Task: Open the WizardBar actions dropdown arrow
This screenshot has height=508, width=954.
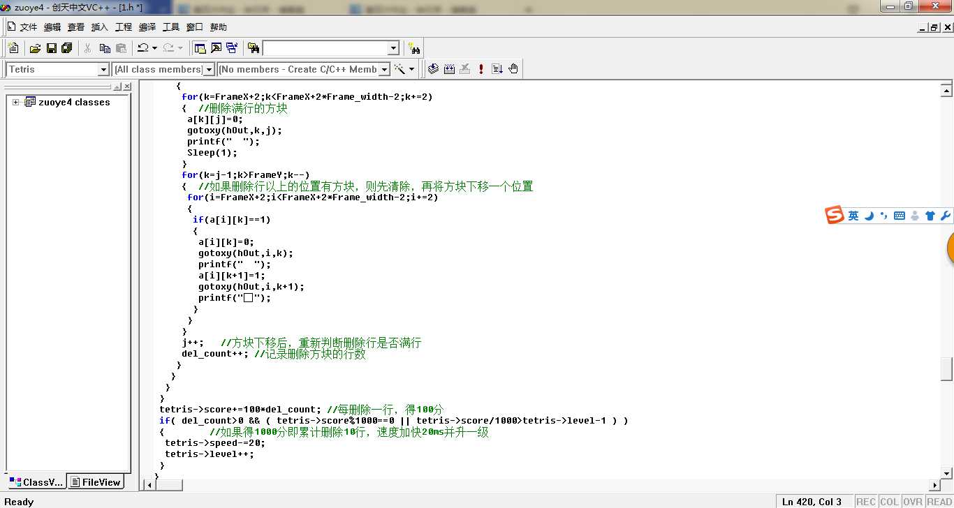Action: pos(412,69)
